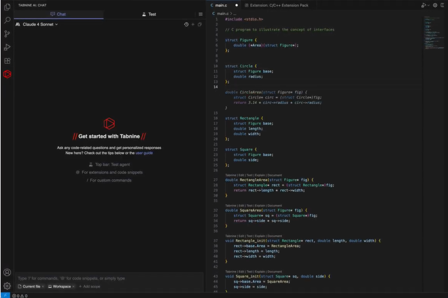Click the code minimap on the editor's right
The height and width of the screenshot is (298, 448).
(x=433, y=33)
